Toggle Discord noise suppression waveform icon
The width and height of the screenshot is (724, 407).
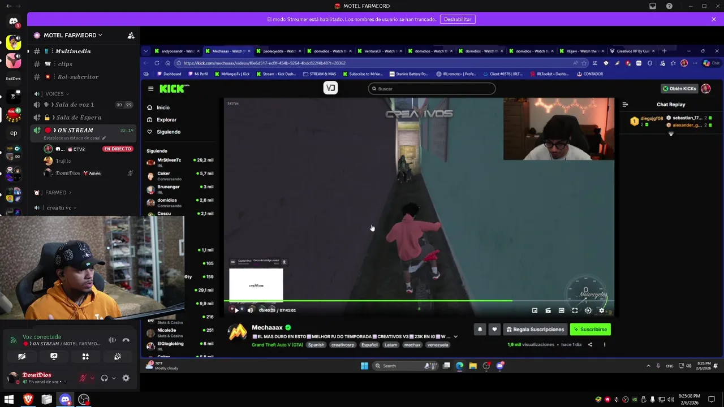(112, 340)
